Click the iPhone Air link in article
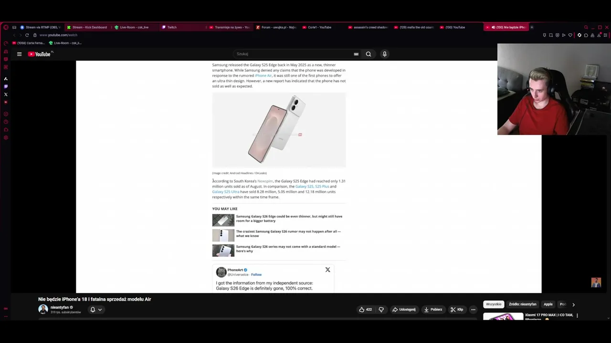 [263, 76]
